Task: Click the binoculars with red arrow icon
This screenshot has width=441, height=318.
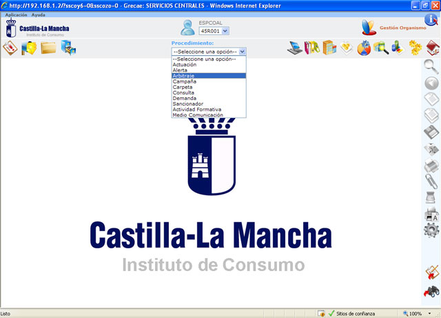Action: point(431,292)
